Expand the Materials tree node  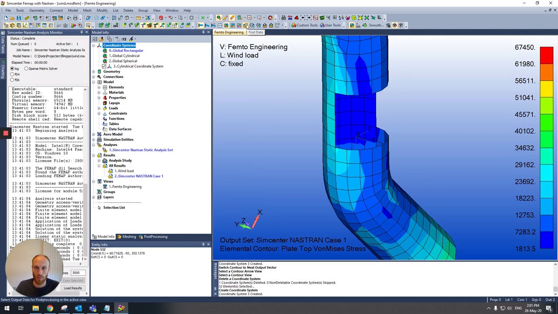coord(99,92)
